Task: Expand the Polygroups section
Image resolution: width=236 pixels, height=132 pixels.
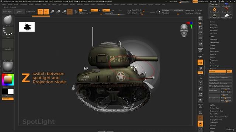Action: [214, 60]
